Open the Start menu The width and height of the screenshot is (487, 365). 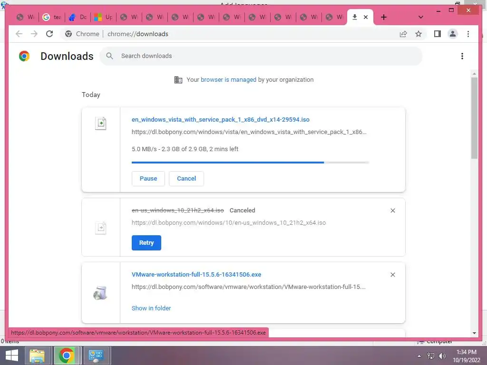pos(12,355)
